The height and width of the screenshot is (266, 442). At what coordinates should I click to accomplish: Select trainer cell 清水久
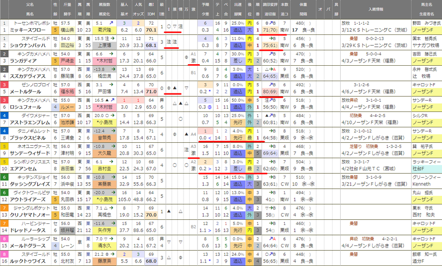pyautogui.click(x=104, y=245)
